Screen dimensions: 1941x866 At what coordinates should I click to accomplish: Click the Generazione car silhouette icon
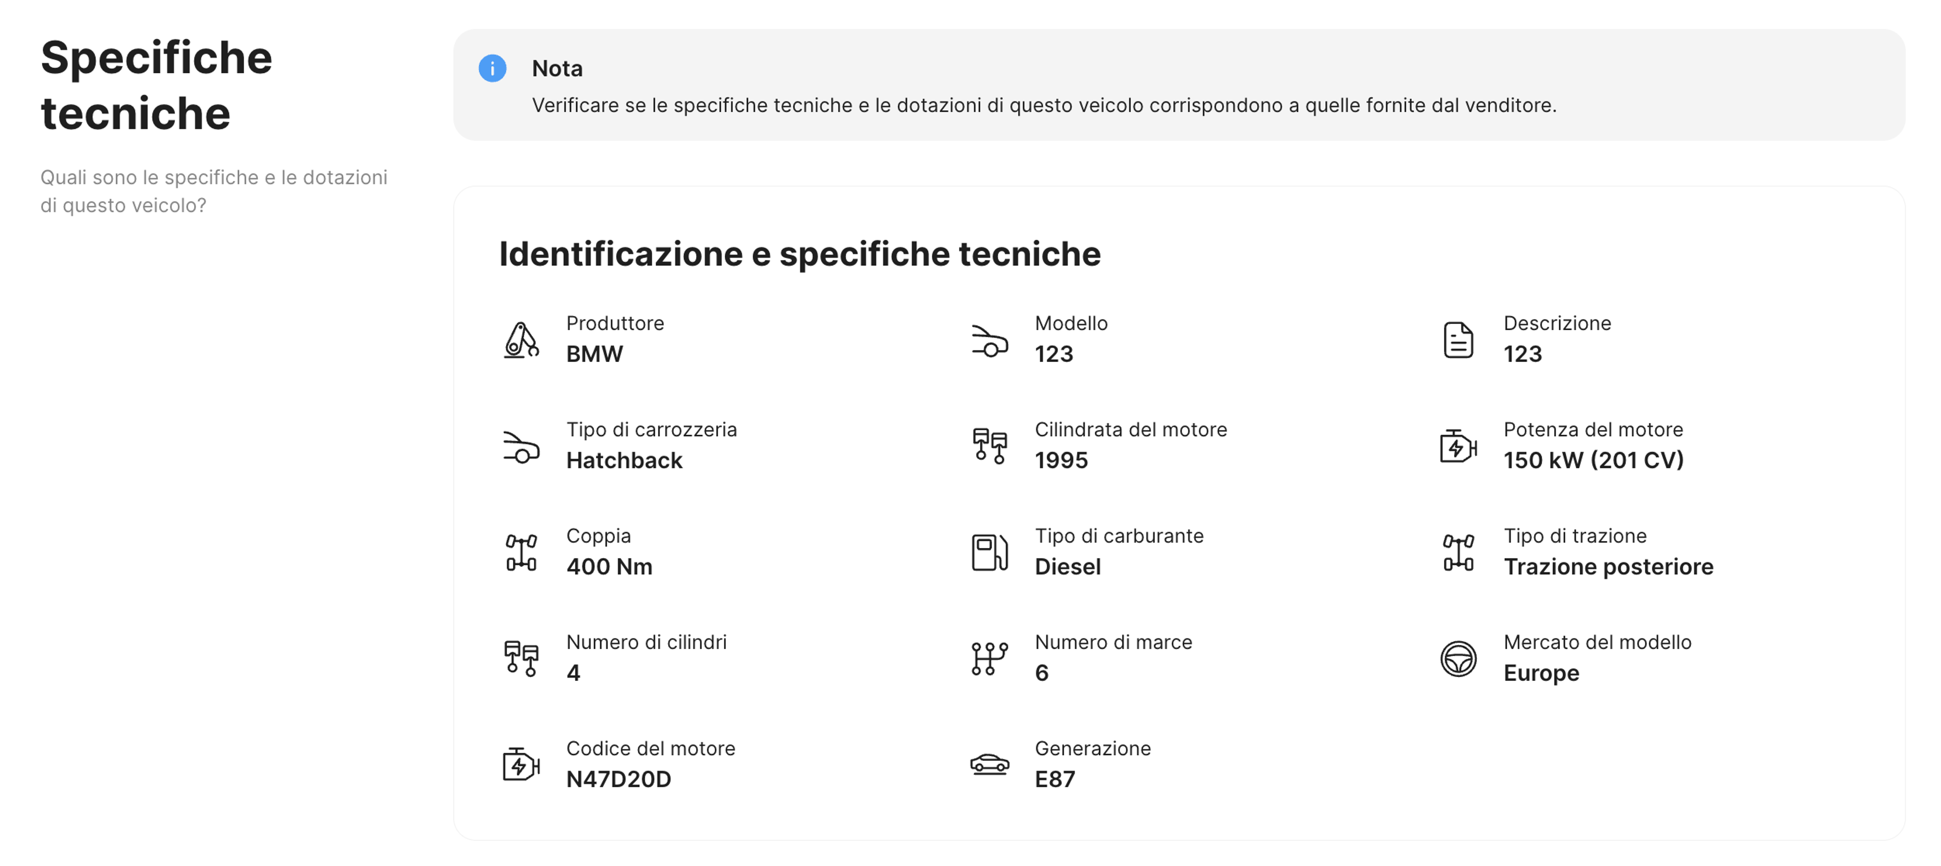click(x=990, y=764)
